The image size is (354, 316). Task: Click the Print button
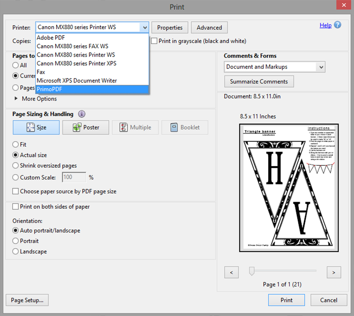tap(286, 300)
